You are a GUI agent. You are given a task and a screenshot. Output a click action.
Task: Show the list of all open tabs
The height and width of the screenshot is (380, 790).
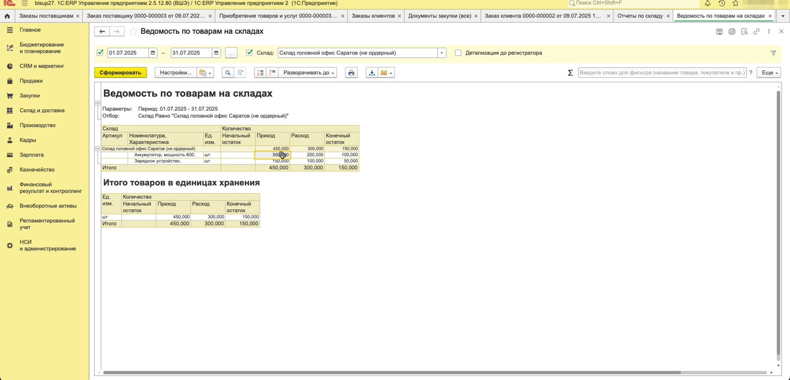pyautogui.click(x=782, y=16)
